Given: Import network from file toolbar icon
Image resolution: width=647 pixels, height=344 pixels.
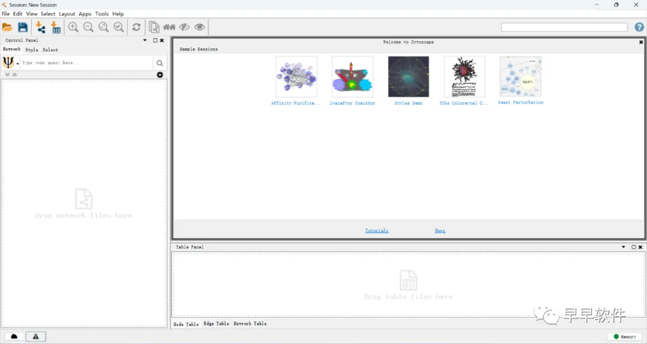Looking at the screenshot, I should coord(40,27).
